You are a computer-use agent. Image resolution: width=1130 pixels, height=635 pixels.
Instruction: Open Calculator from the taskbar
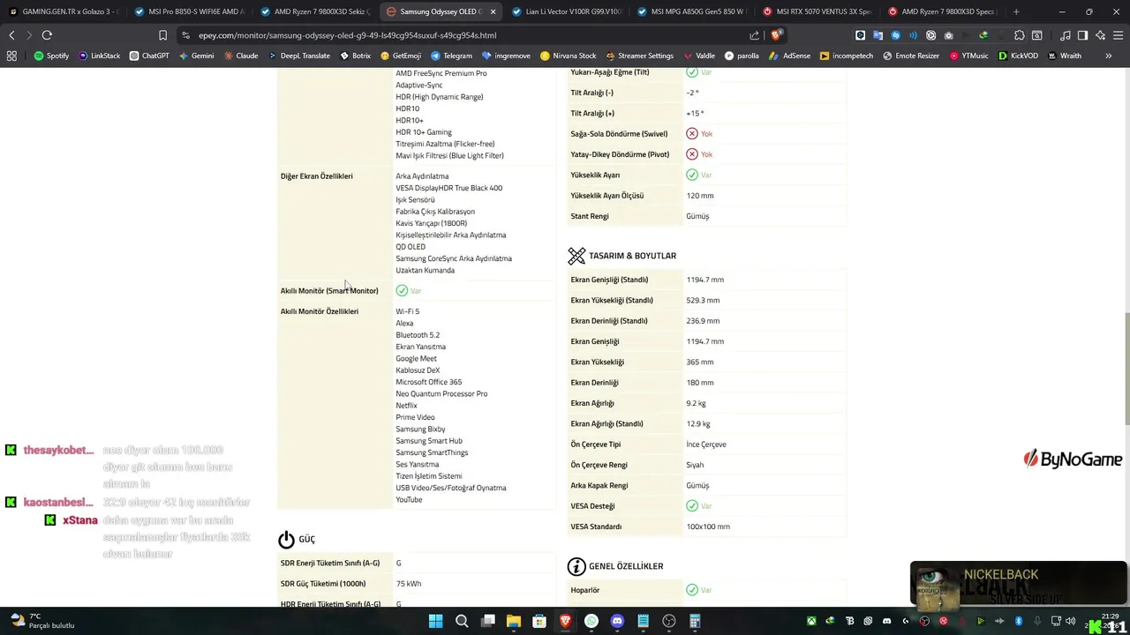click(695, 621)
